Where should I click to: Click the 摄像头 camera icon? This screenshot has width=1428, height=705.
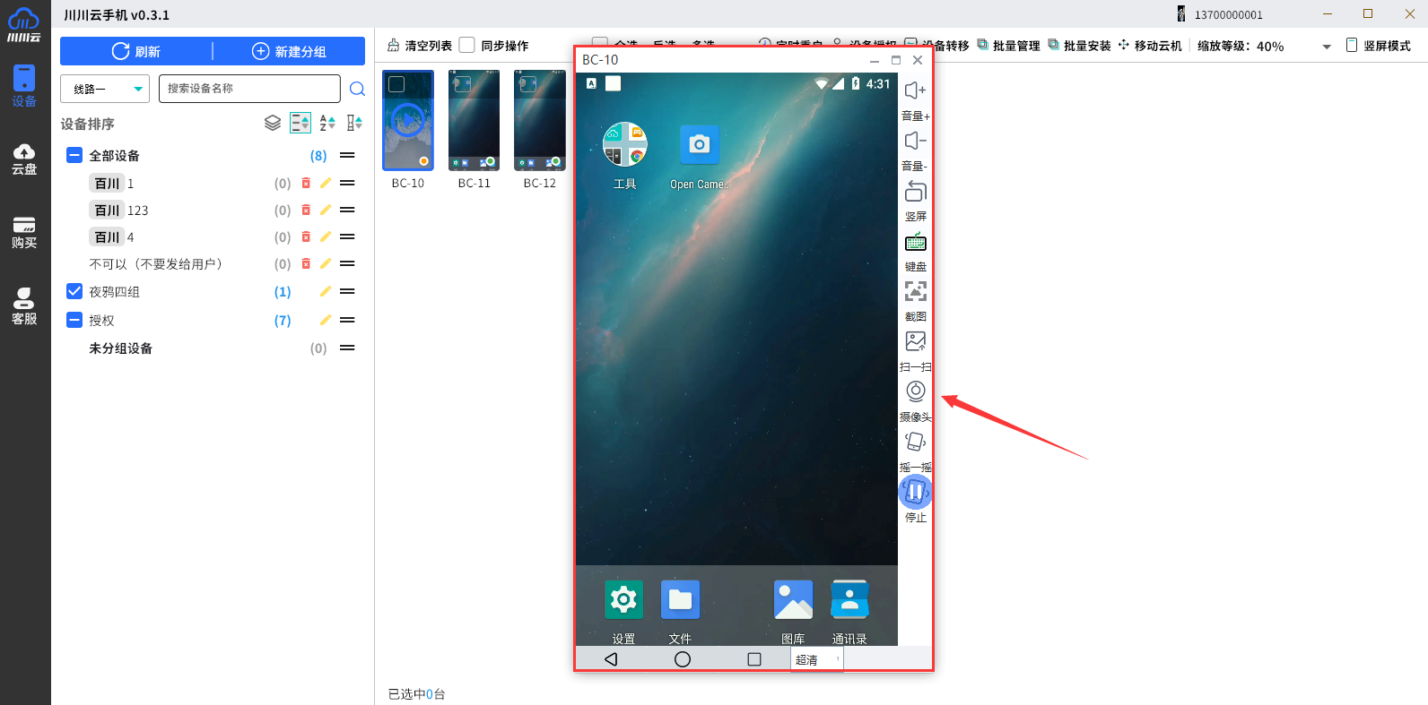(x=915, y=391)
